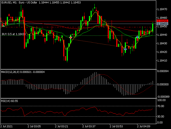Click the -0.000089 MACD scale value
The height and width of the screenshot is (129, 171).
pyautogui.click(x=163, y=97)
